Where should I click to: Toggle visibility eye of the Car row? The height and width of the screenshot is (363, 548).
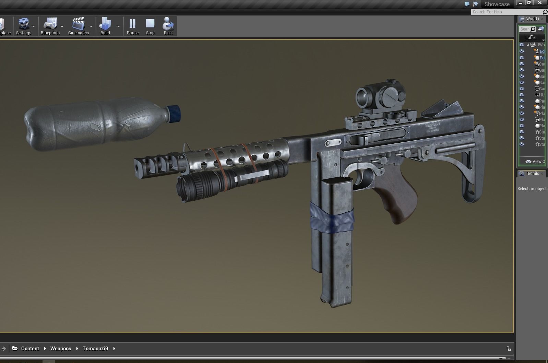(522, 64)
